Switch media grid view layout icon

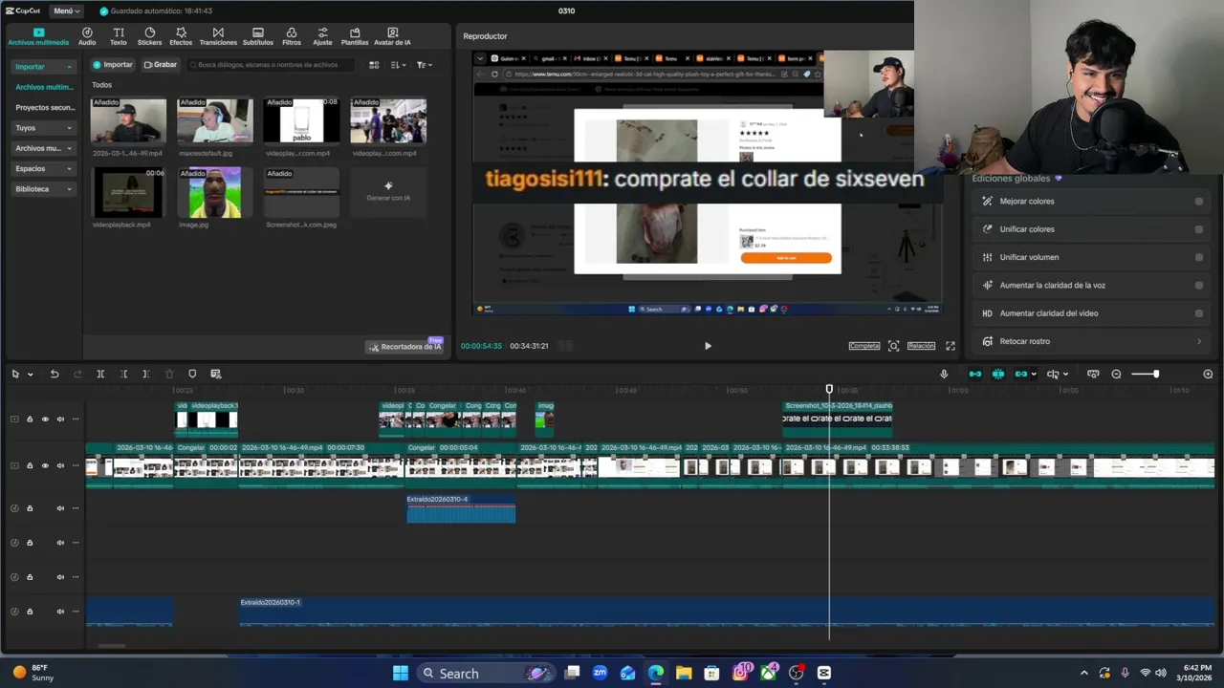click(374, 65)
